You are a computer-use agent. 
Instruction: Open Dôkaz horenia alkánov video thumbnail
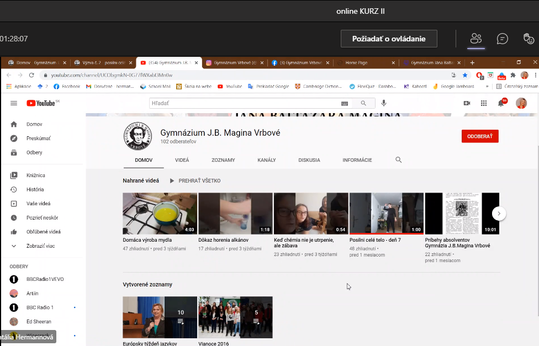[235, 214]
